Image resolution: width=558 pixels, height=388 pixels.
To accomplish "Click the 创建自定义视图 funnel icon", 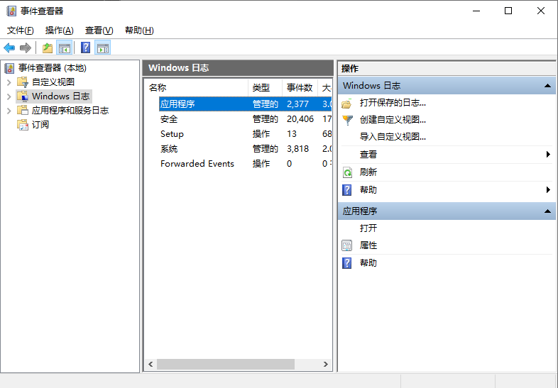I will [347, 120].
